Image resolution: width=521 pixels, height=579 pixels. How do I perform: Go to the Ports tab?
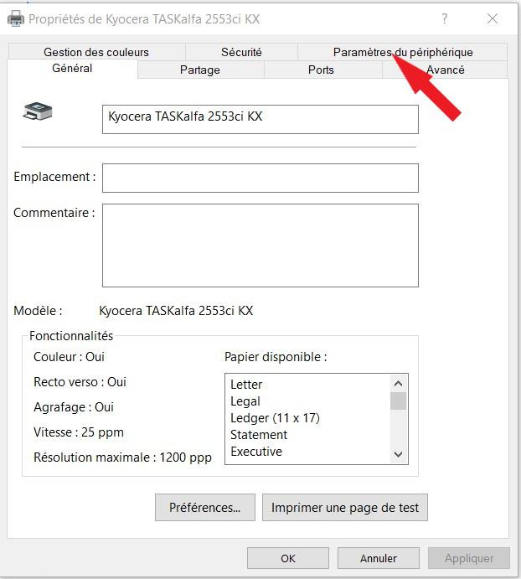[x=321, y=70]
